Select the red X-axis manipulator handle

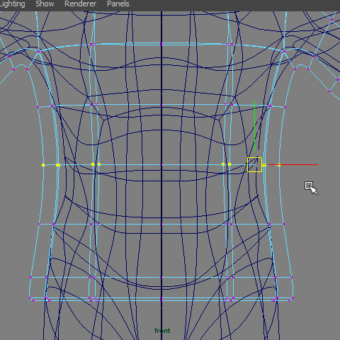pos(293,164)
